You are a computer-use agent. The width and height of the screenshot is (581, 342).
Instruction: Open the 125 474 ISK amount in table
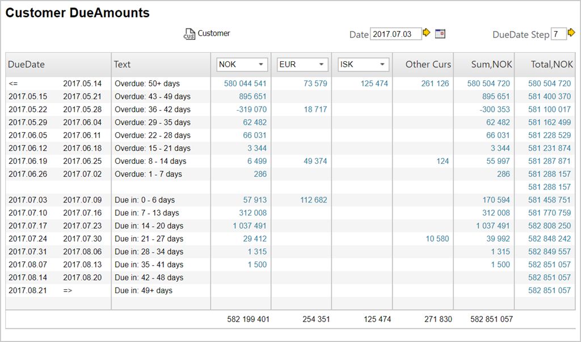pyautogui.click(x=374, y=83)
